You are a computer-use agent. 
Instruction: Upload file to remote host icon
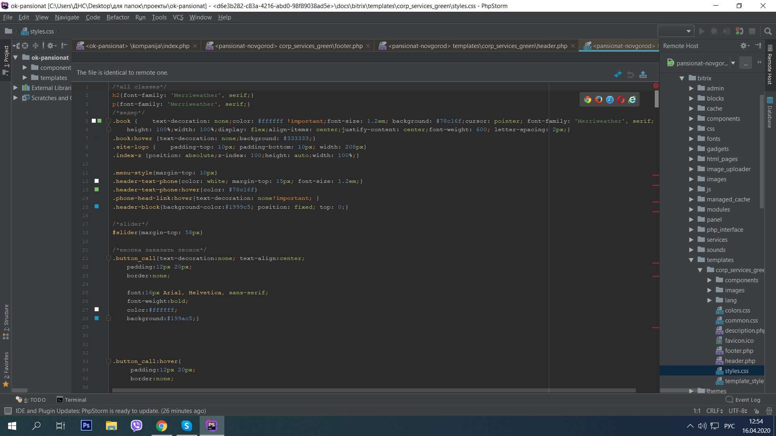pyautogui.click(x=643, y=74)
